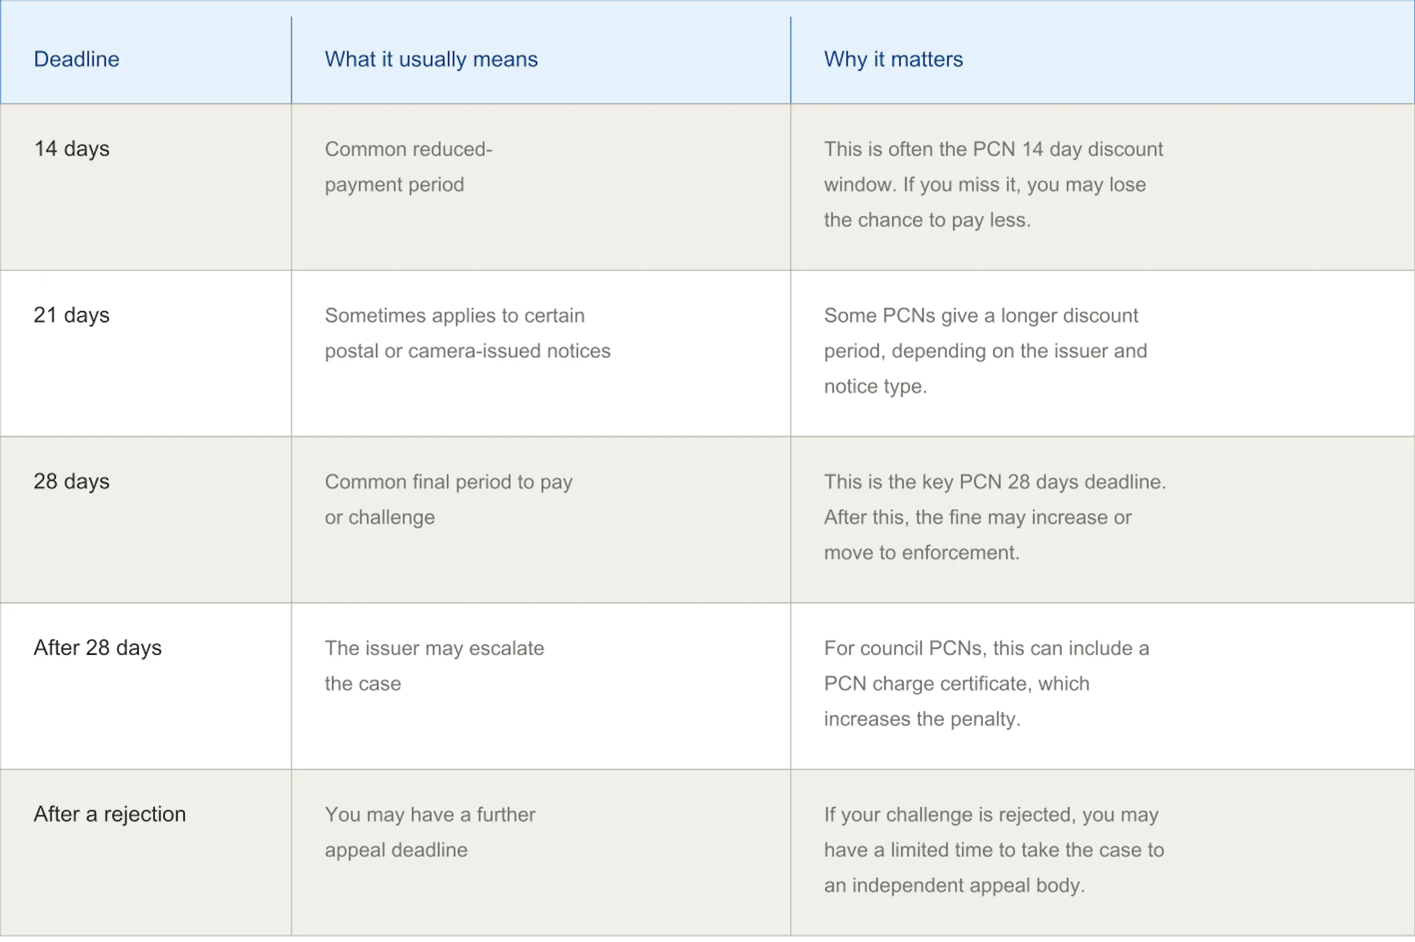Click 'You may have a further appeal deadline'
Screen dimensions: 1415x942
point(429,832)
